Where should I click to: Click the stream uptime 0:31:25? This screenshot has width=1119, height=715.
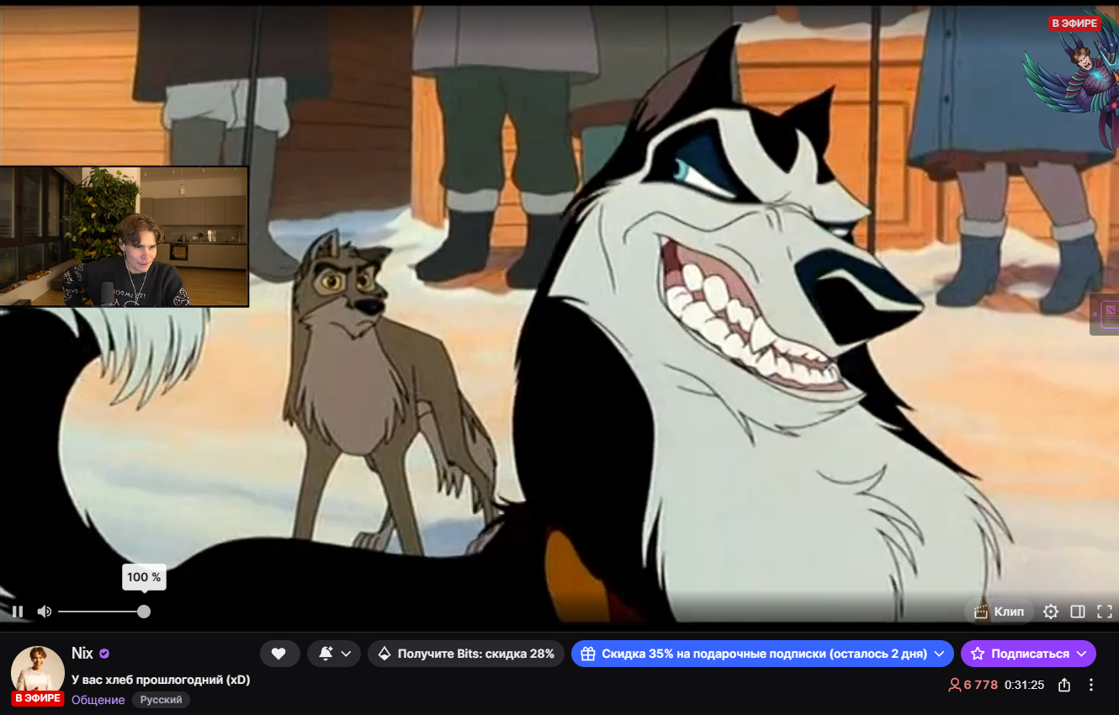1024,685
